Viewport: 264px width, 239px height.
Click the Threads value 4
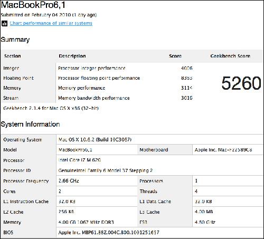[x=196, y=191]
